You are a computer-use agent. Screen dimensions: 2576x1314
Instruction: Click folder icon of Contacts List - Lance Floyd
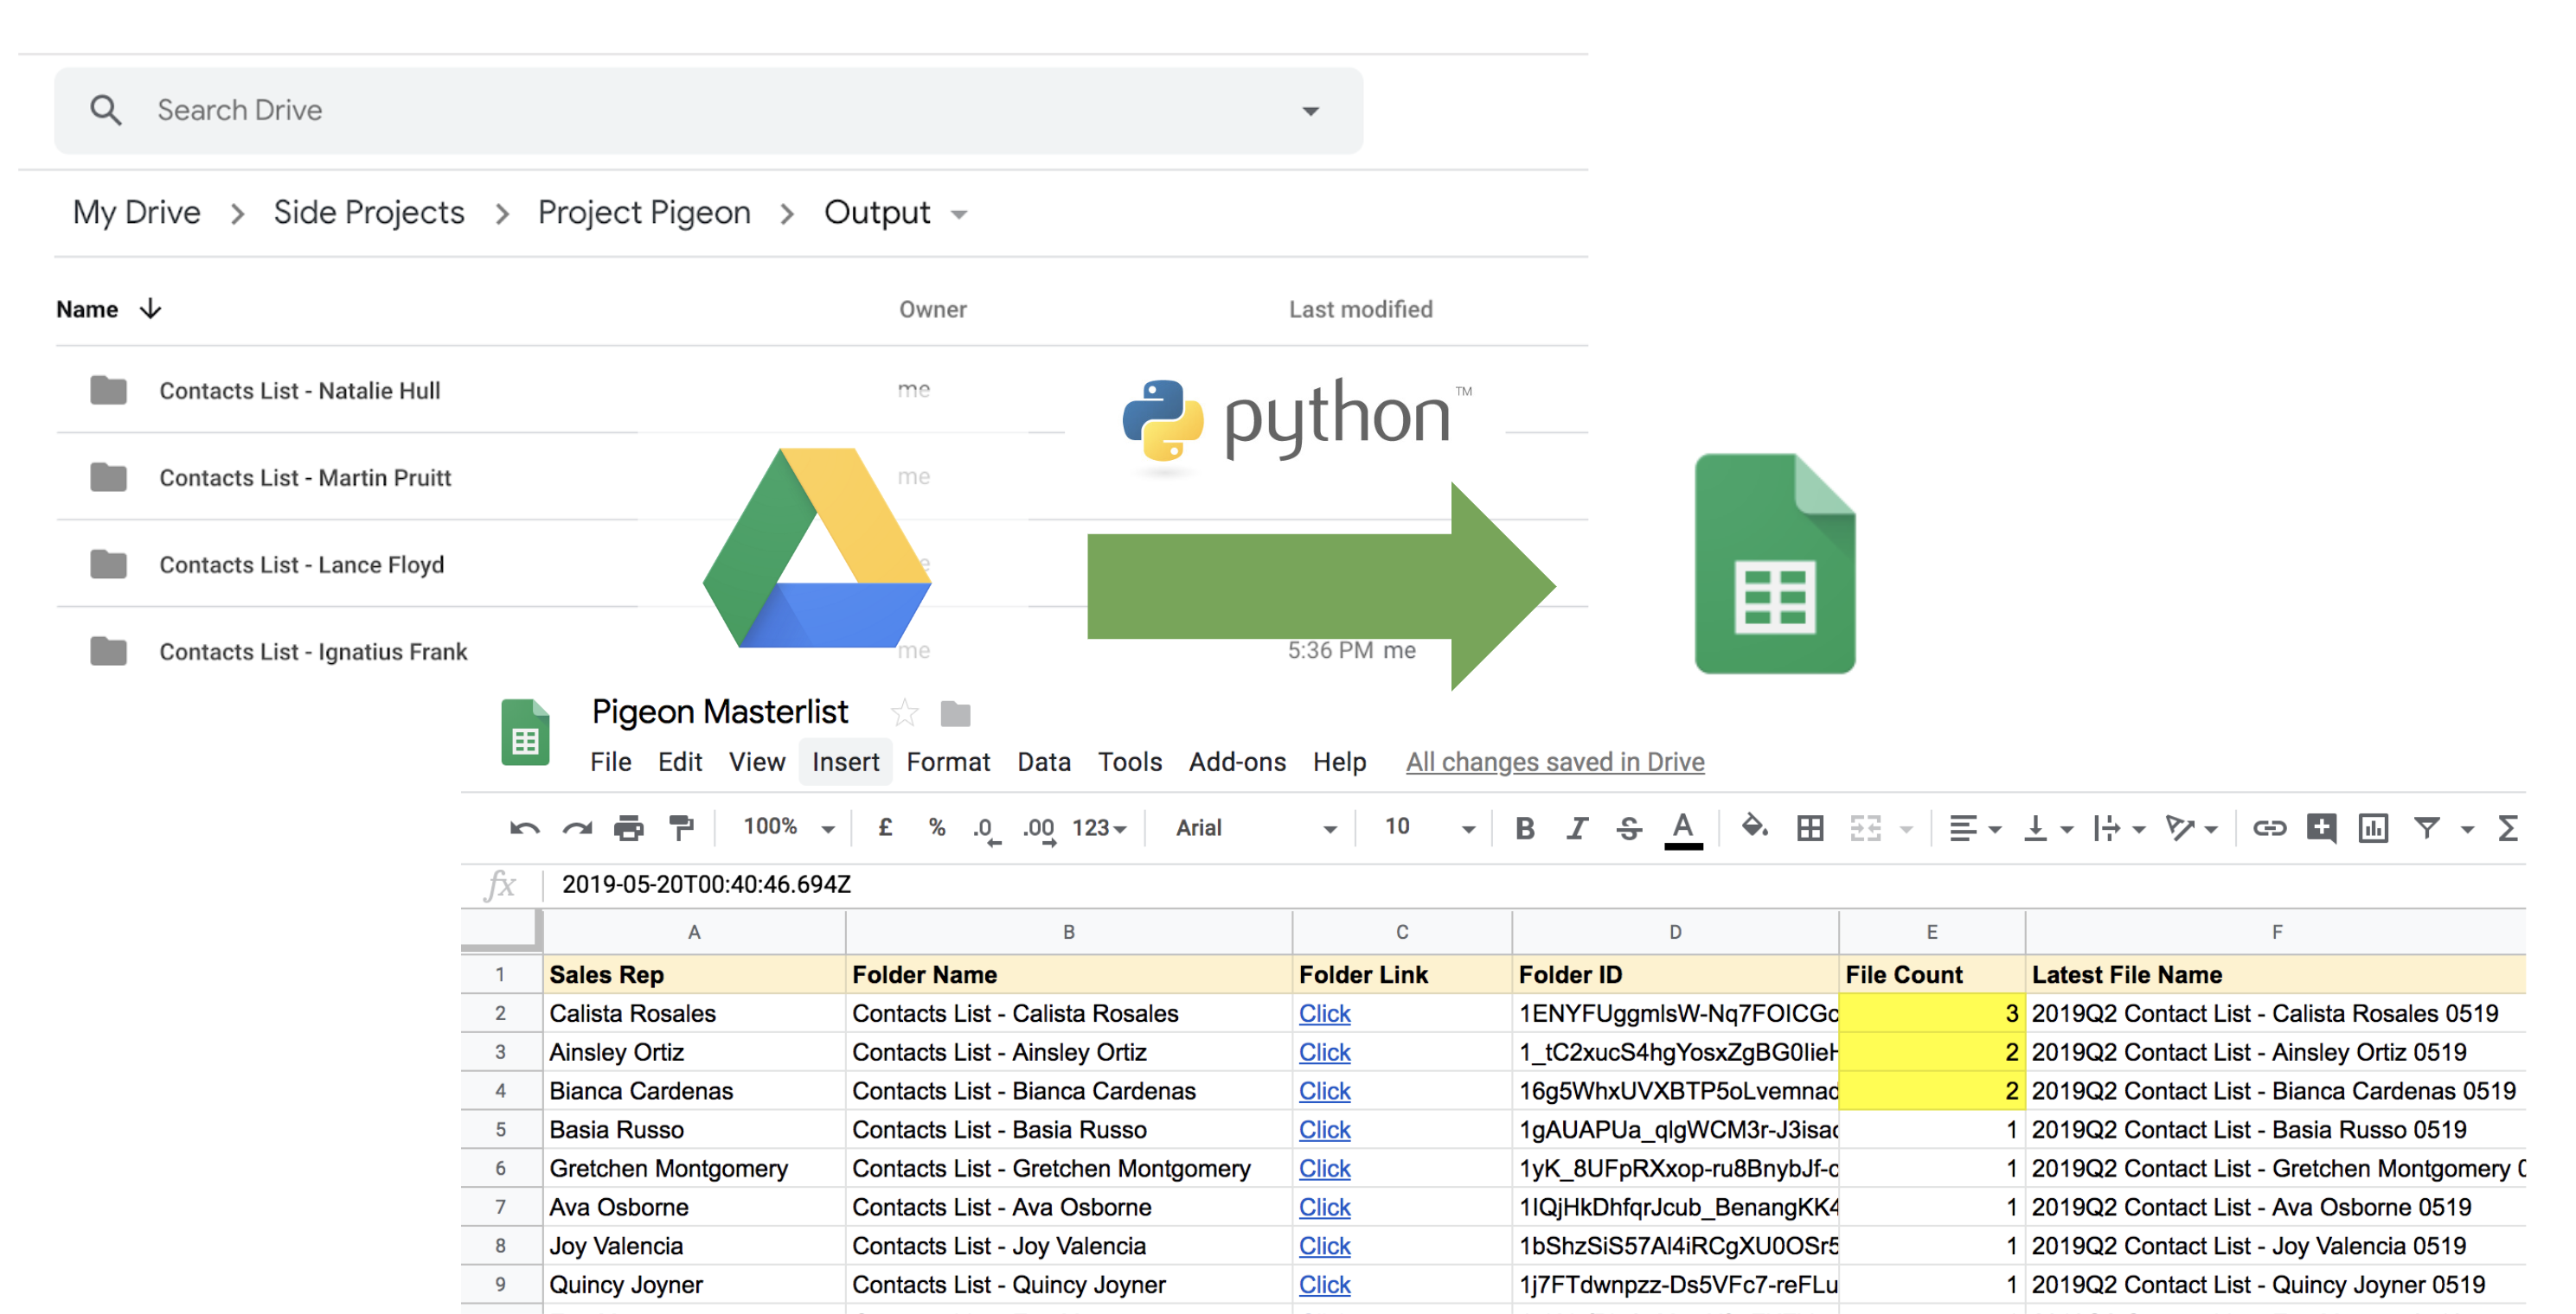108,564
